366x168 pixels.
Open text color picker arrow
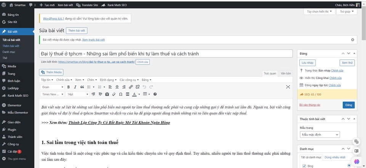(139, 94)
